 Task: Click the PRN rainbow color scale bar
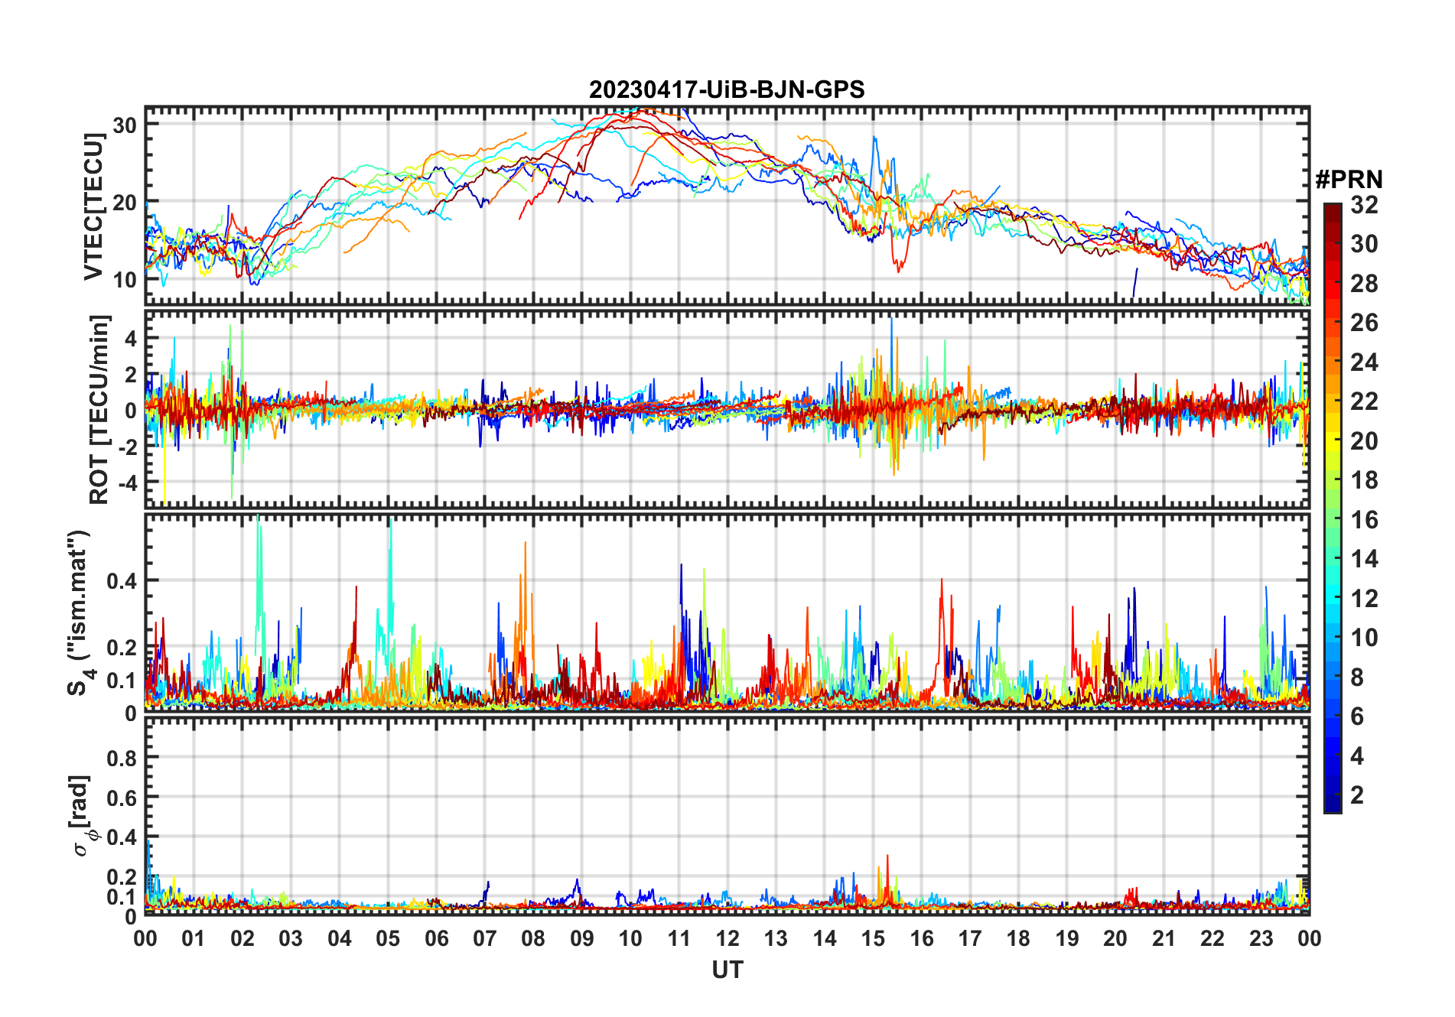pos(1333,508)
